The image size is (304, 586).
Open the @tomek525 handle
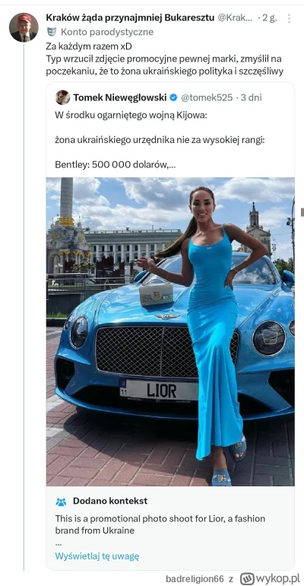207,97
